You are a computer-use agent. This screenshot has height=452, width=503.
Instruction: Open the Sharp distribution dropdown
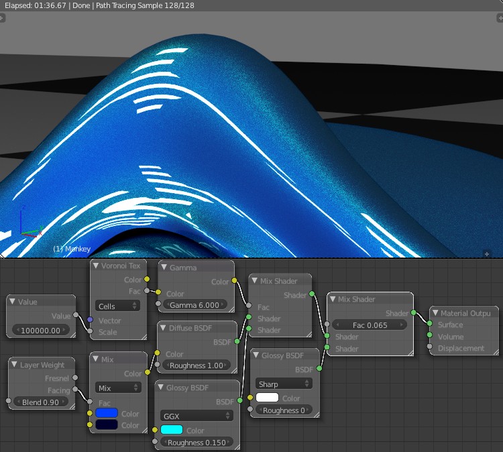point(284,384)
